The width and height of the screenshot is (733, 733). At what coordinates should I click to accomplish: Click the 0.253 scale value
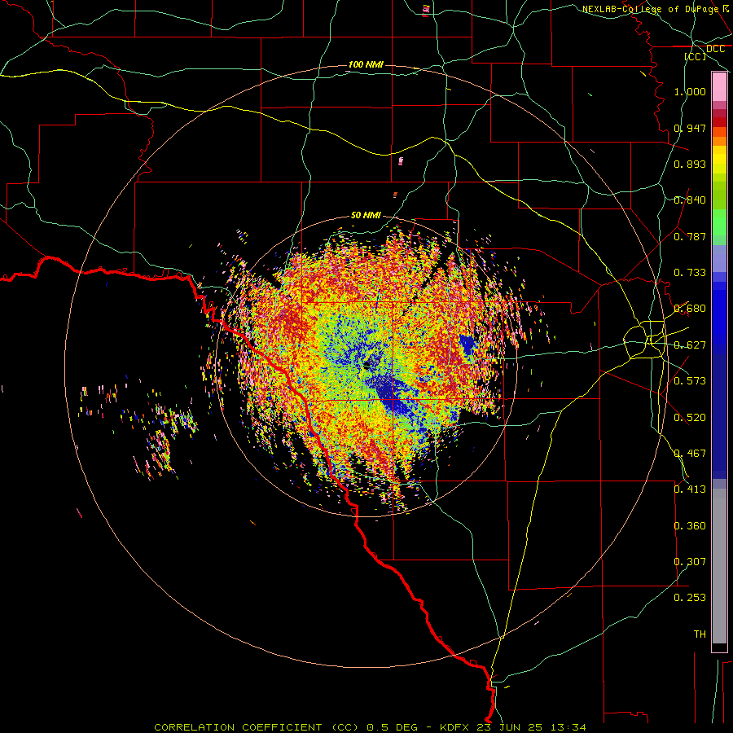click(690, 598)
